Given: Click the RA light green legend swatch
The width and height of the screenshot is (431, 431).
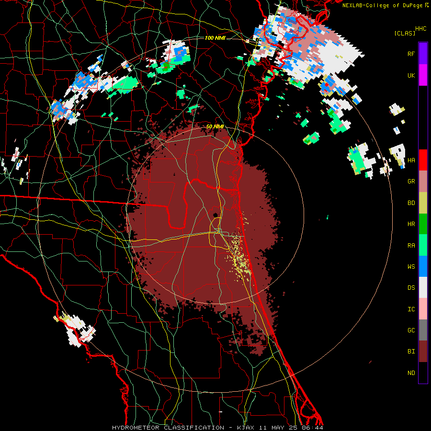Looking at the screenshot, I should (423, 245).
